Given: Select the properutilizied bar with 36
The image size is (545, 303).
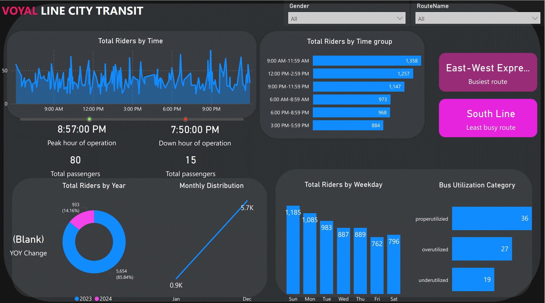Looking at the screenshot, I should [491, 218].
